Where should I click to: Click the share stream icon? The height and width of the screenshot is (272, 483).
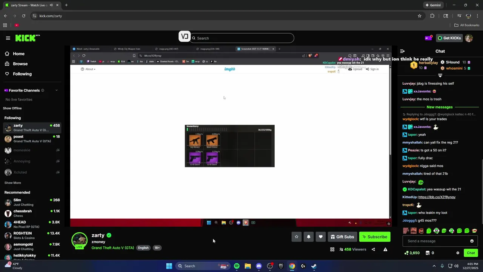373,249
